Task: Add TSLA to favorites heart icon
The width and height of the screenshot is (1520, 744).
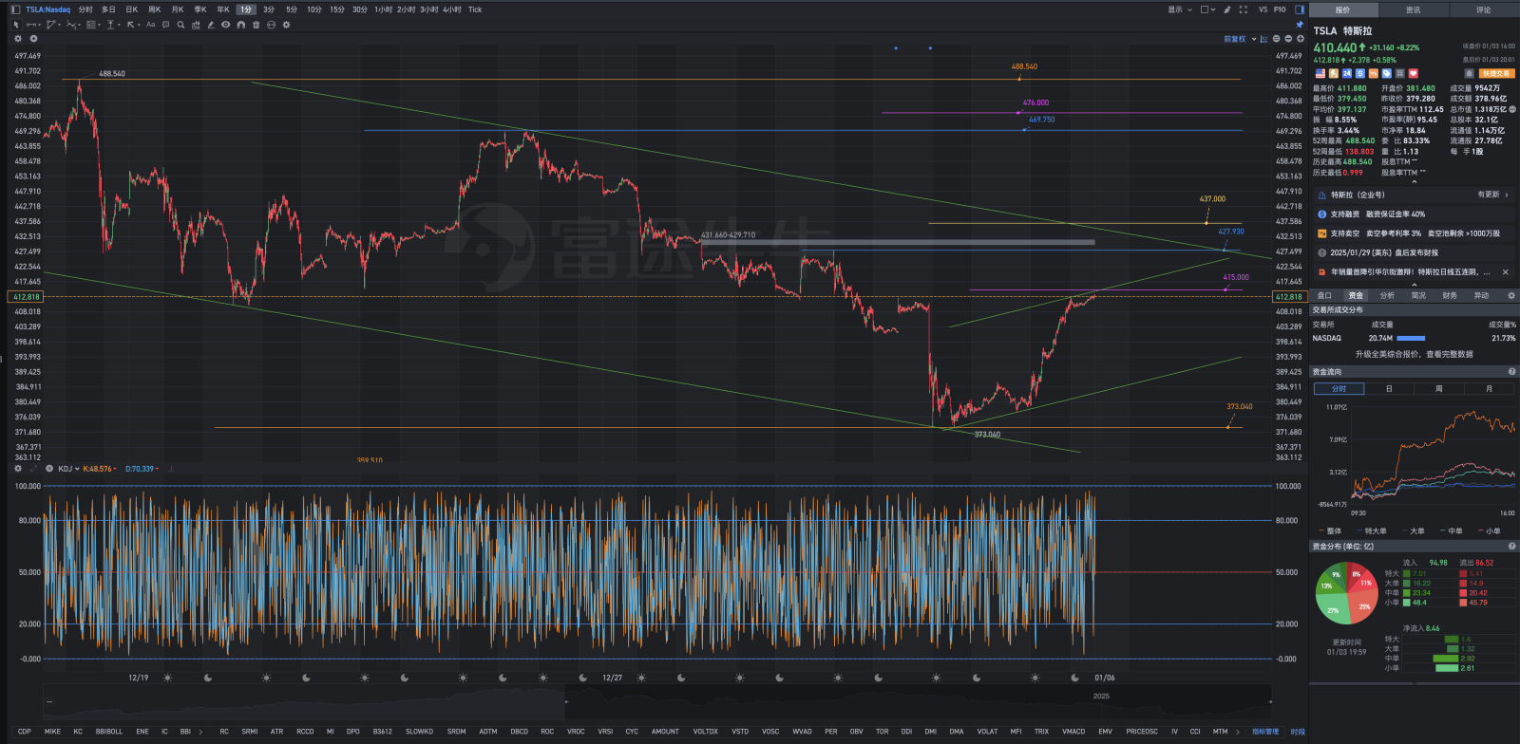Action: pos(1413,73)
